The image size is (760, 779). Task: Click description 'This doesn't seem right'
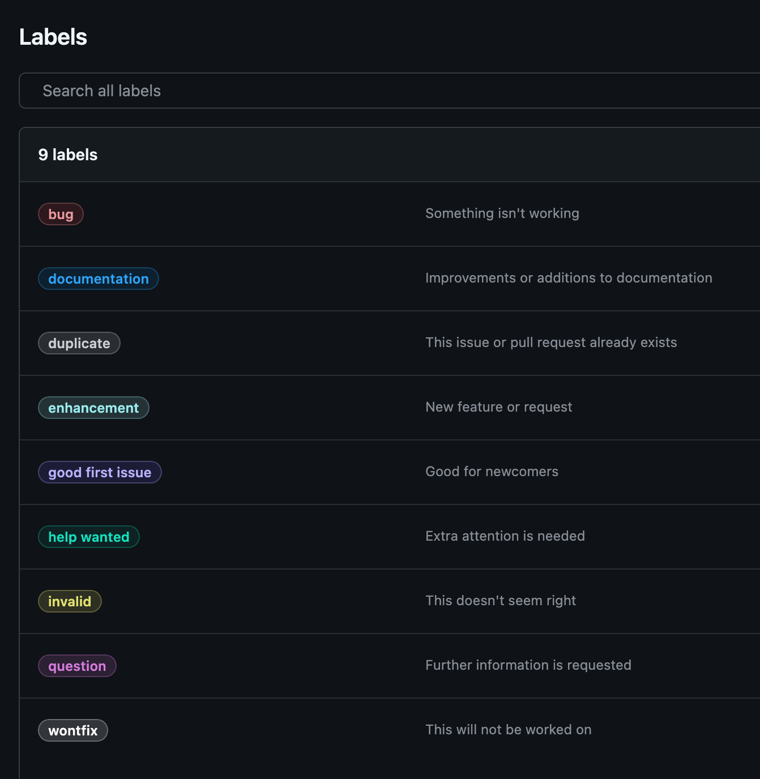click(x=501, y=601)
